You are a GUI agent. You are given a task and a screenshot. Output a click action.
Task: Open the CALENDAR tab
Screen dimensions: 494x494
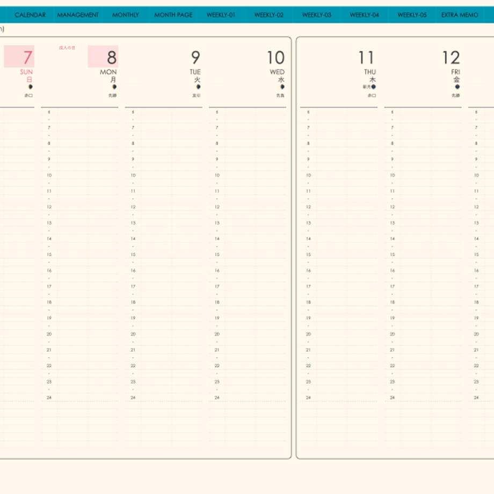pyautogui.click(x=30, y=15)
